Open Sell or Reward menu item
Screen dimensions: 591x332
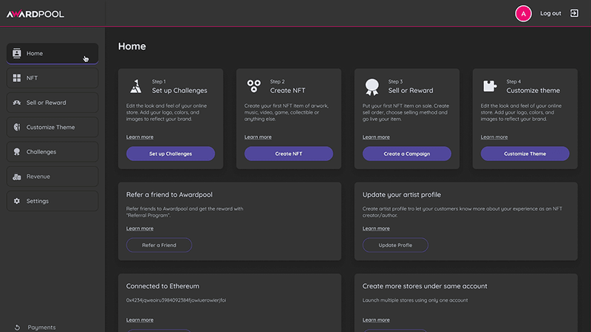click(52, 103)
